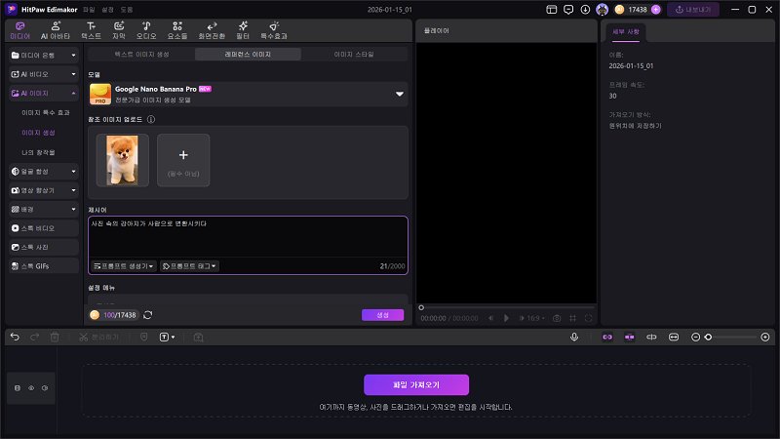The height and width of the screenshot is (439, 780).
Task: Click the purple 파일 가져오기 button
Action: (x=416, y=384)
